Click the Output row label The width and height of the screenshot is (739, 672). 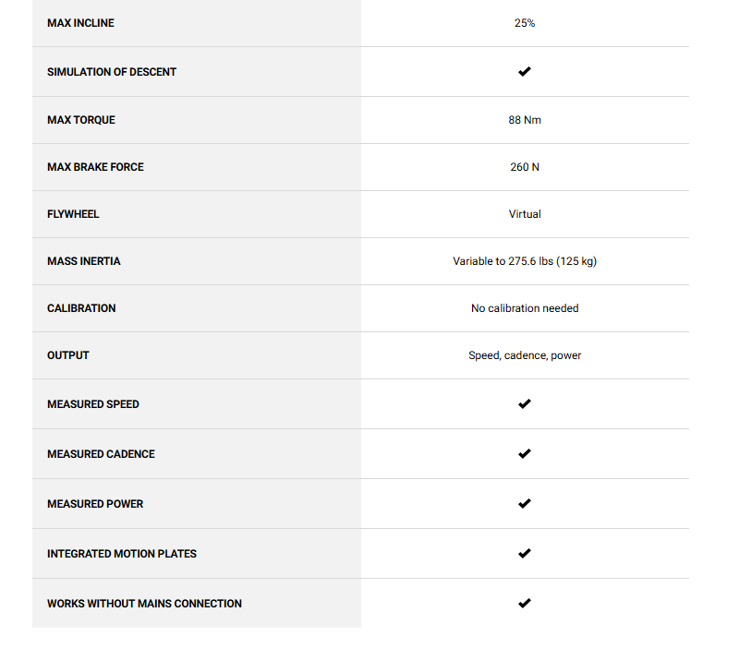68,355
